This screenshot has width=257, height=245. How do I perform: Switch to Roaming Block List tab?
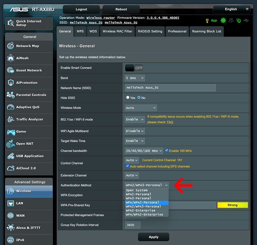click(207, 31)
